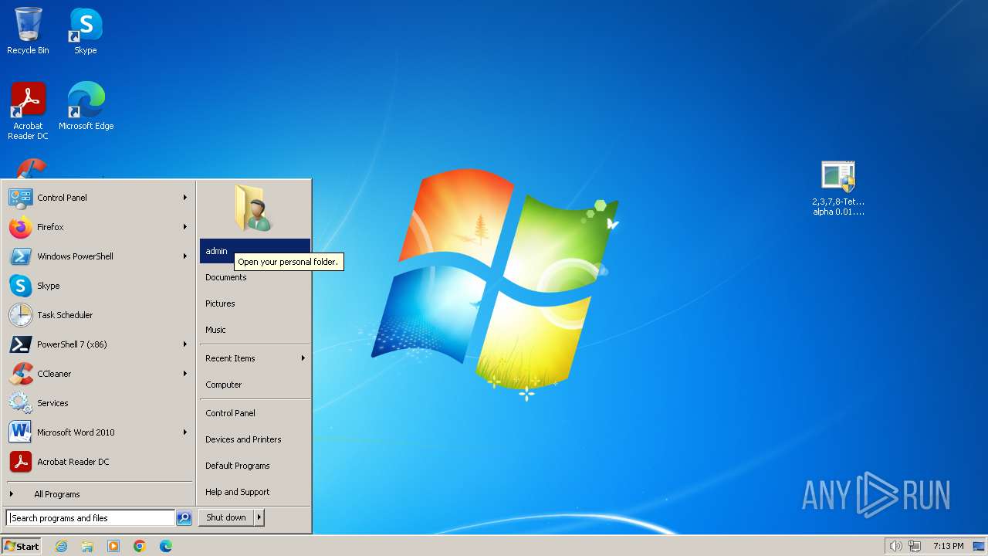The width and height of the screenshot is (988, 556).
Task: Expand the Firefox jump list arrow
Action: 185,227
